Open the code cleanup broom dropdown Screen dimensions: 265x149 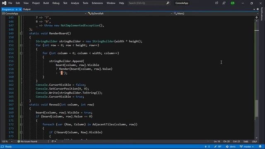53,142
